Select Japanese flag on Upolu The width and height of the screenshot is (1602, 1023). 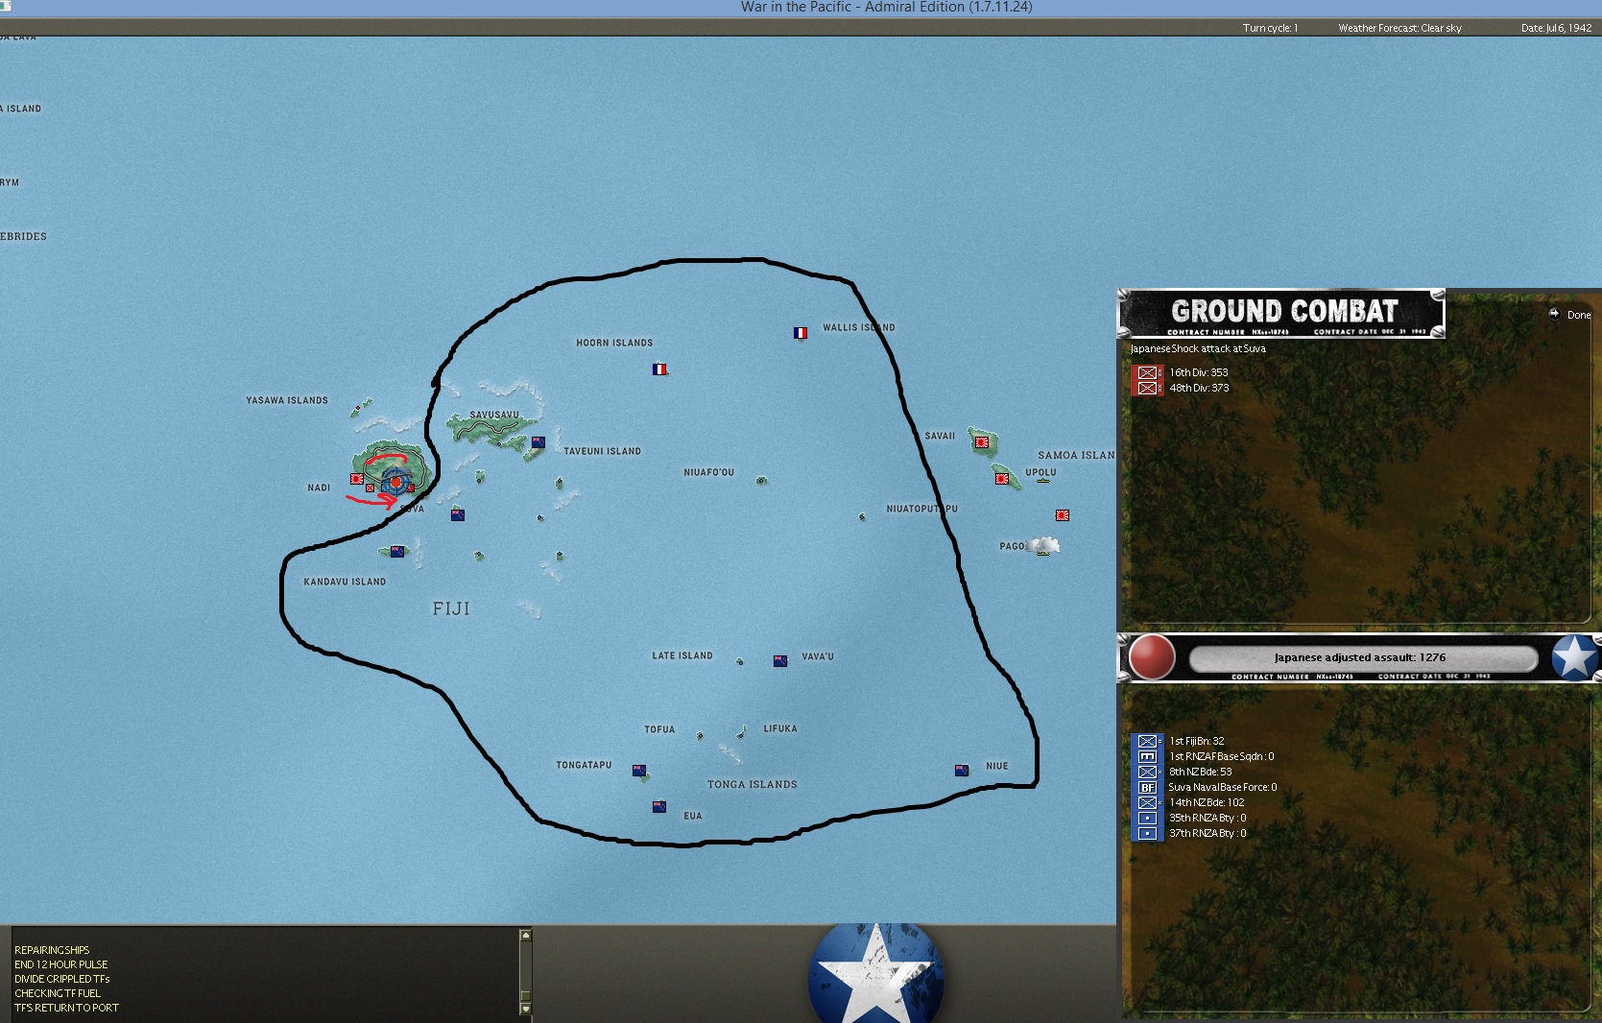click(x=1002, y=478)
